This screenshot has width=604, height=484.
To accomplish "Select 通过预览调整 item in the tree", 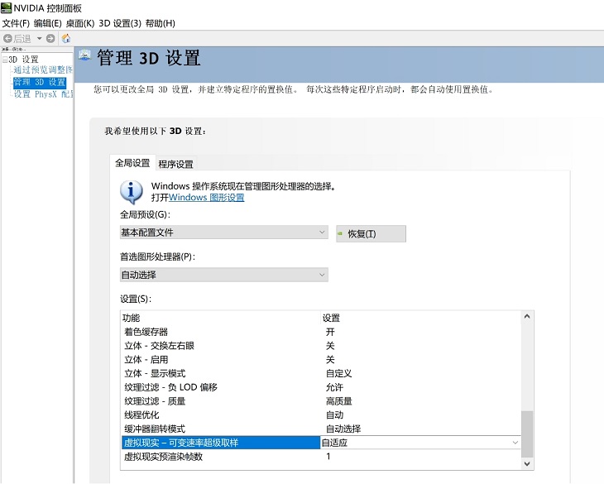I will 42,70.
